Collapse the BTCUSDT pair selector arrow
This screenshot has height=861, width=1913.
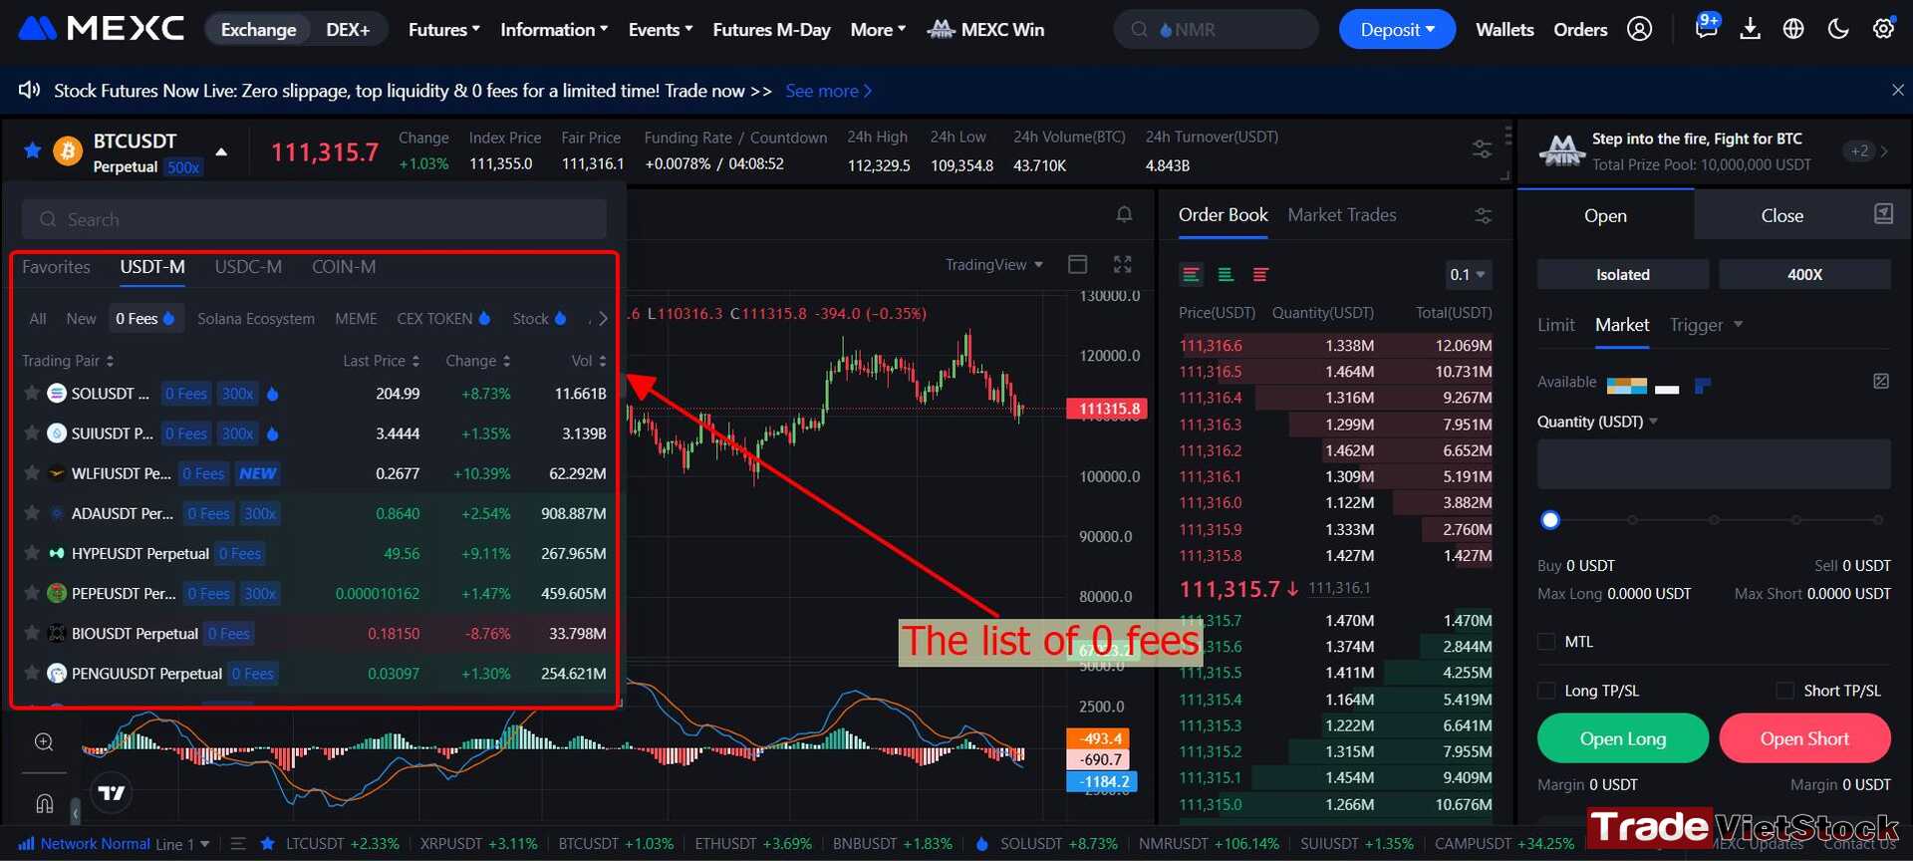[221, 151]
